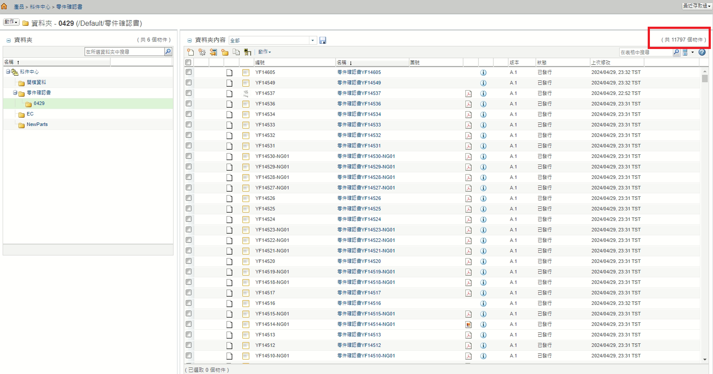Click the 零件確認書 breadcrumb
The image size is (713, 374).
69,7
